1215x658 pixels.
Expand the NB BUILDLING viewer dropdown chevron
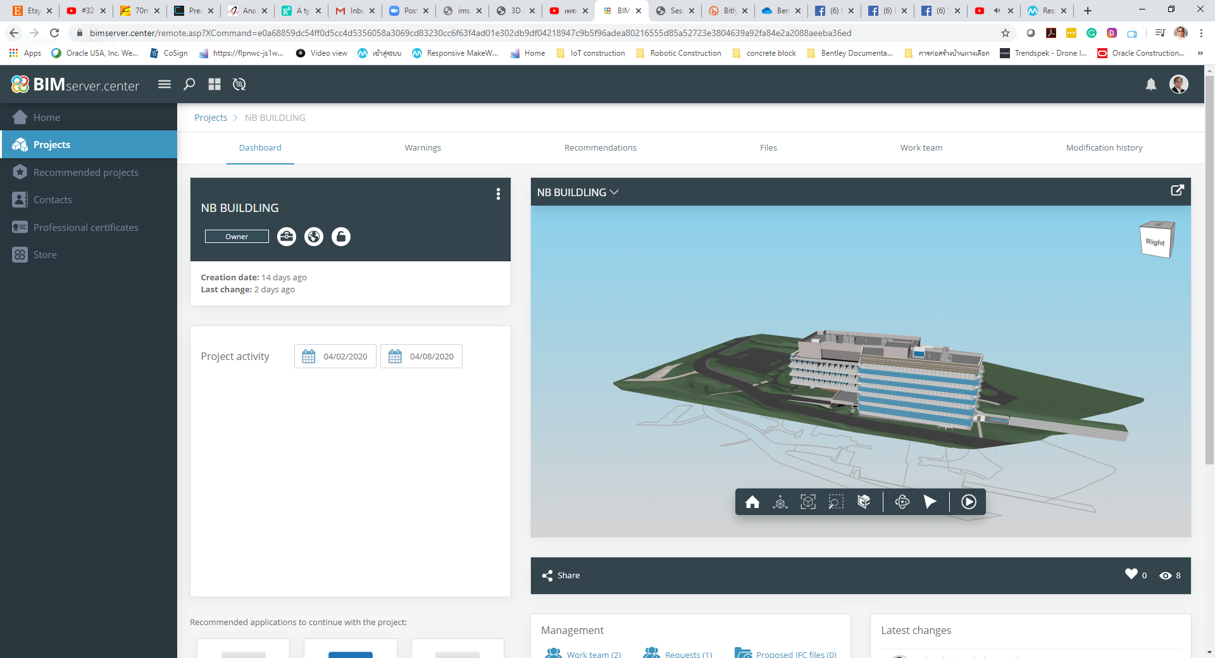[614, 192]
